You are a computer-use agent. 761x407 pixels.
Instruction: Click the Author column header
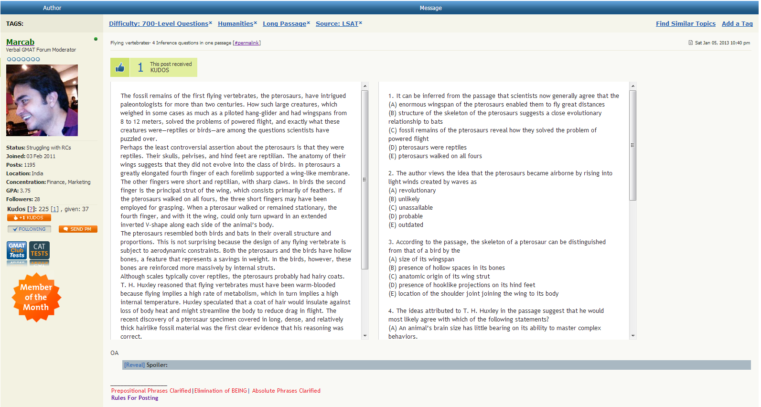52,8
